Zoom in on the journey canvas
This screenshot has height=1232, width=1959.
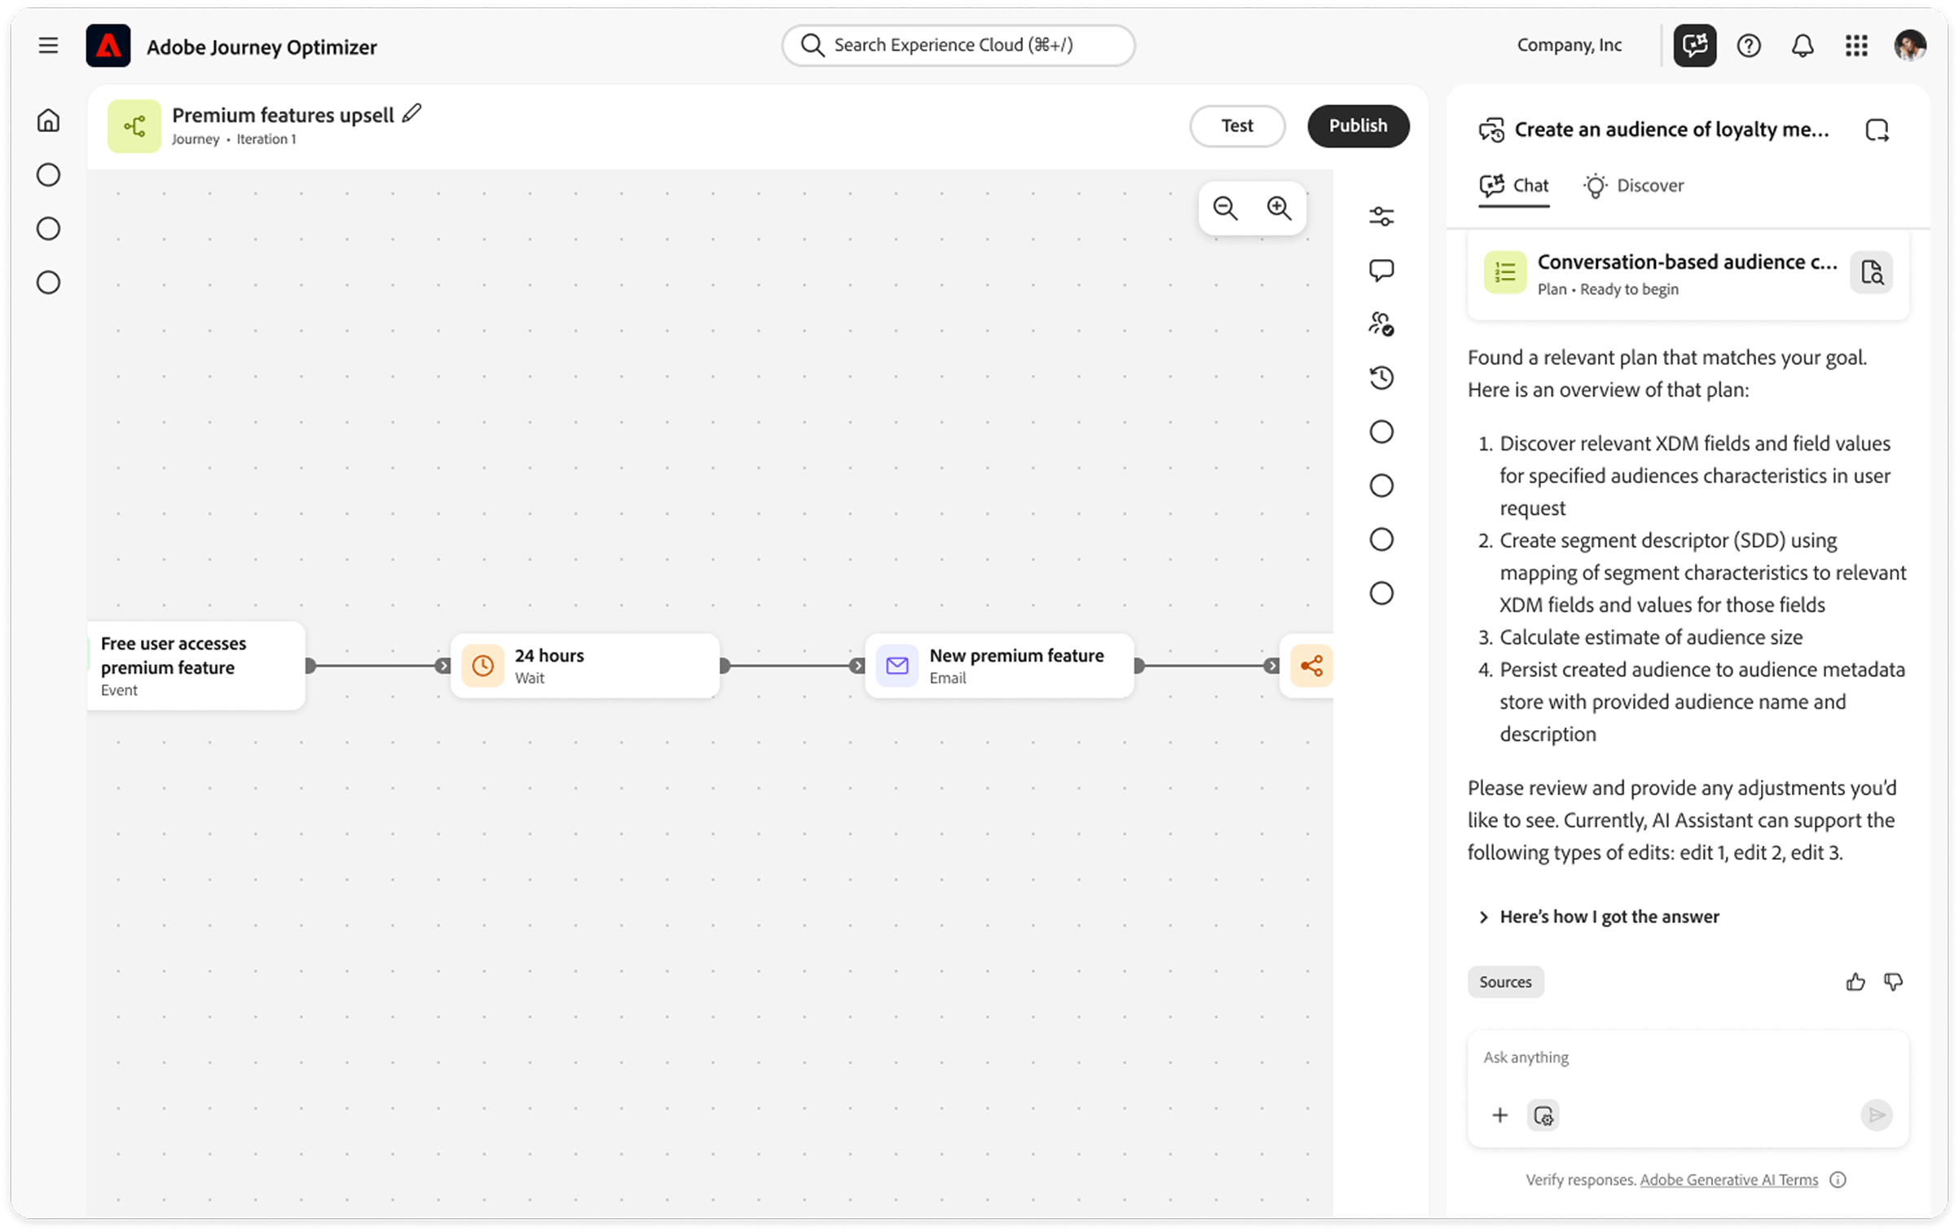1279,209
